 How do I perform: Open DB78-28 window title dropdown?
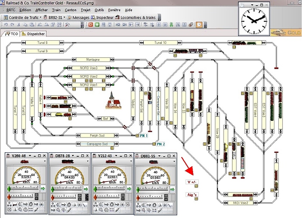pos(73,155)
